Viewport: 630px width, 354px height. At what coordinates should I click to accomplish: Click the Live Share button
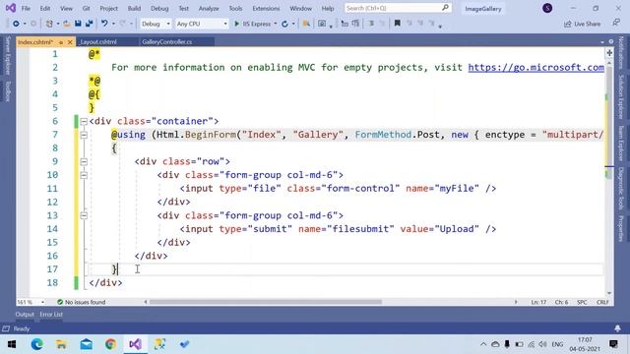coord(582,24)
